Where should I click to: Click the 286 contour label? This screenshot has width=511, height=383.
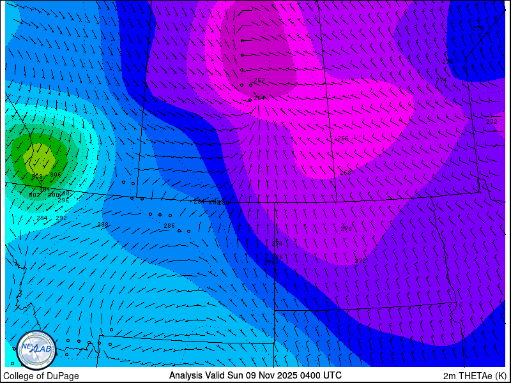169,226
